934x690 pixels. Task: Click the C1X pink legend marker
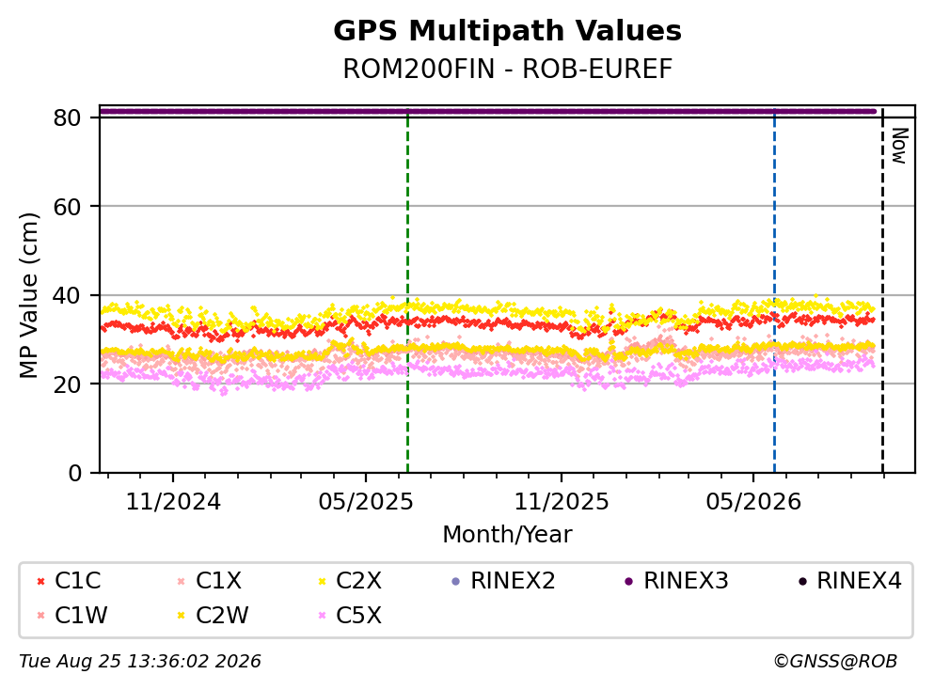pyautogui.click(x=182, y=582)
